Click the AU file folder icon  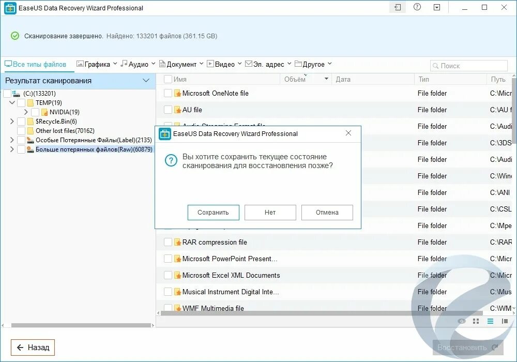[177, 110]
